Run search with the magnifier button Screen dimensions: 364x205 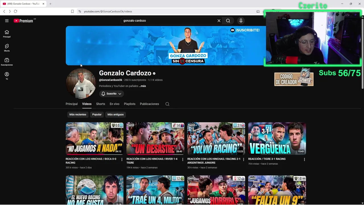tap(228, 20)
